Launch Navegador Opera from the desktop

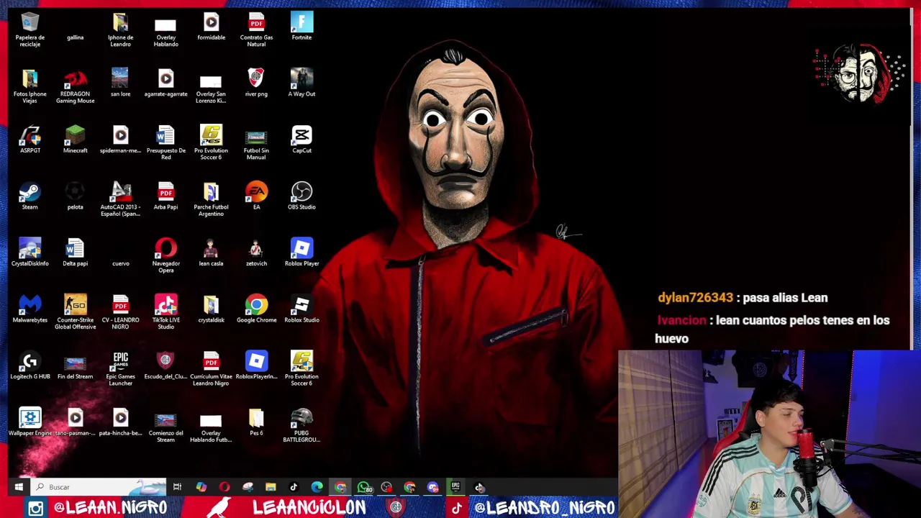click(x=165, y=255)
